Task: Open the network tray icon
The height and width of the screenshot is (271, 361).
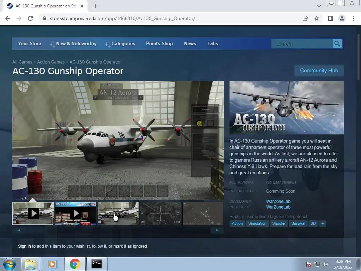Action: pos(317,264)
